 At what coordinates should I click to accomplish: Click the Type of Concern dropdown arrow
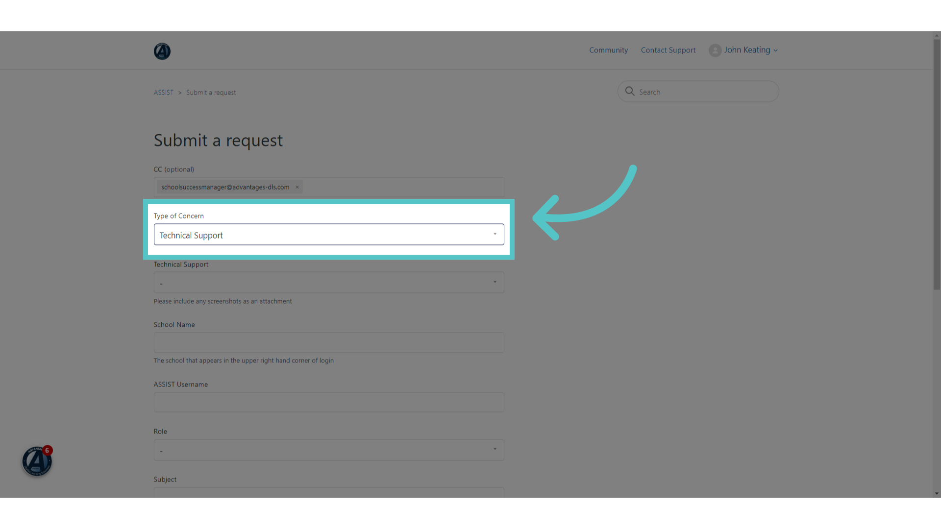tap(495, 234)
